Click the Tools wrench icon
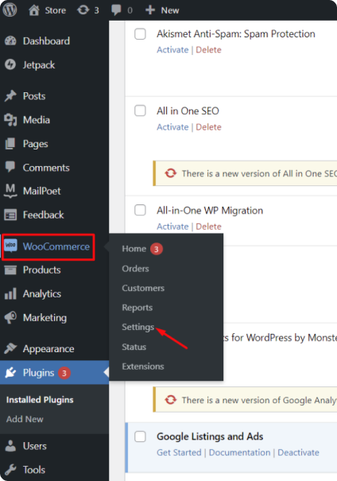Viewport: 337px width, 481px height. pos(10,469)
